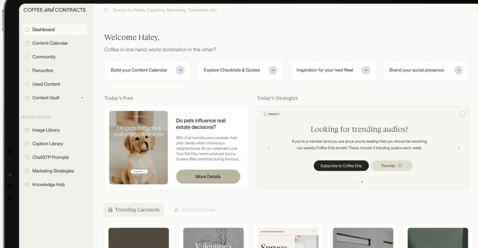Click arrow icon on Brand your social presence
The width and height of the screenshot is (478, 248).
[459, 70]
